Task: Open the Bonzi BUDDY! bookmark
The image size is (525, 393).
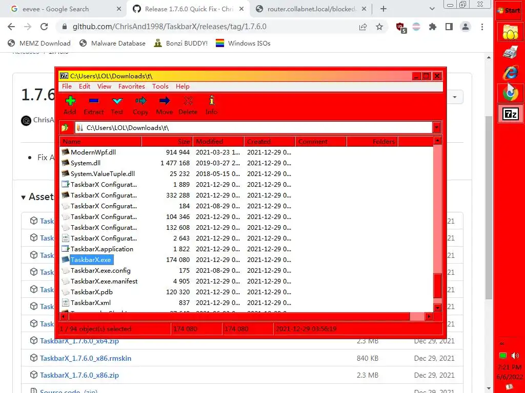Action: tap(181, 43)
